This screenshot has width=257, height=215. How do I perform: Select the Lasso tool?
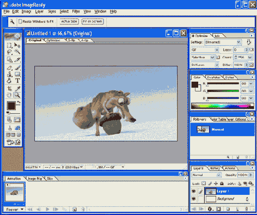point(9,52)
